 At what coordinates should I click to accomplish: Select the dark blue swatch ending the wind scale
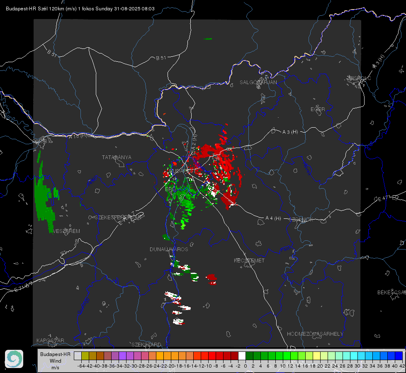(399, 356)
